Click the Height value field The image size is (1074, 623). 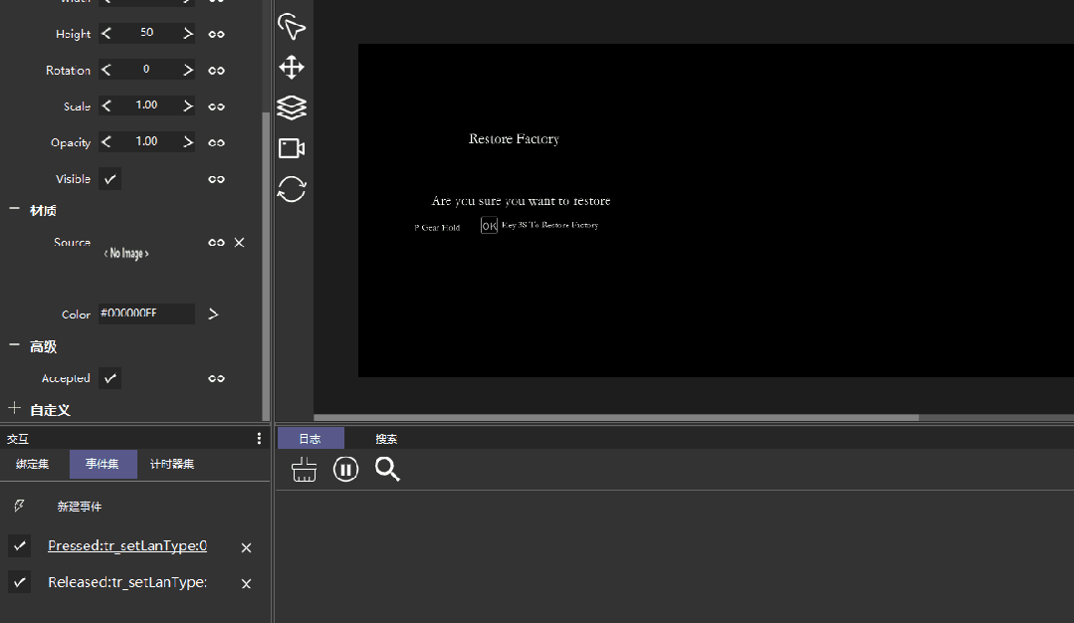tap(146, 33)
